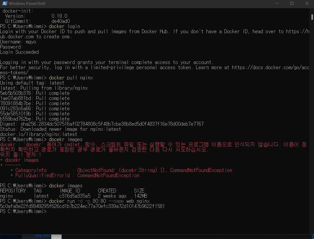314x239 pixels.
Task: Click the docs.docker.com access-tokens URL text
Action: (270, 67)
